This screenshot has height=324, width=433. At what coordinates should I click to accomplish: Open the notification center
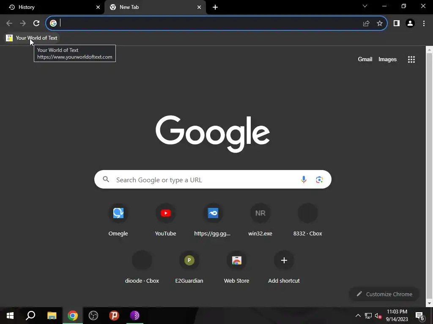[420, 316]
